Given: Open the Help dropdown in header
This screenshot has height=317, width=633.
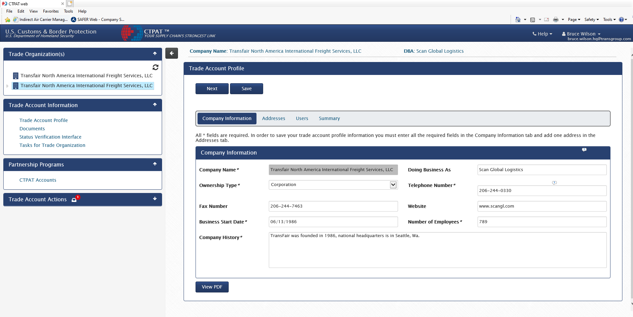Looking at the screenshot, I should (542, 34).
